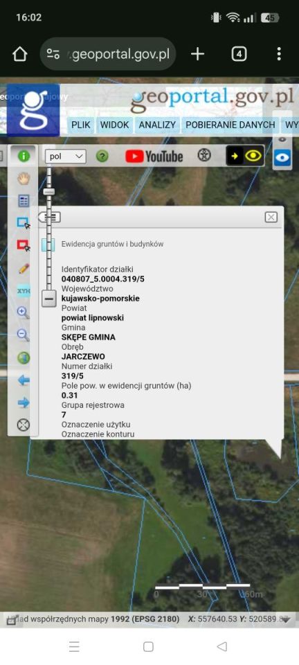Image resolution: width=299 pixels, height=665 pixels.
Task: Tap the geoportal.gov.pl address bar
Action: coord(108,54)
